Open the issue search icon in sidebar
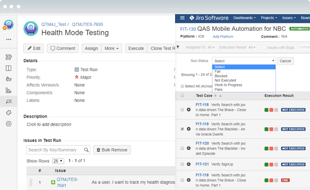The height and width of the screenshot is (190, 310). point(8,101)
